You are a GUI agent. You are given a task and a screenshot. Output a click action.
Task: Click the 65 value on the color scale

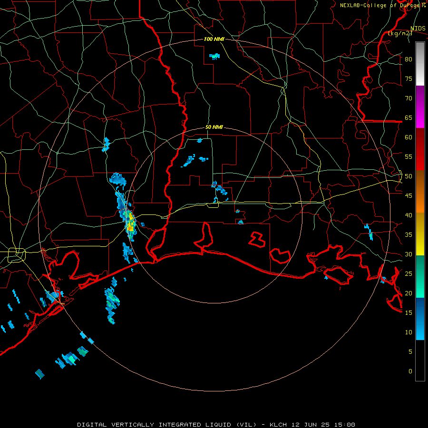[x=409, y=117]
